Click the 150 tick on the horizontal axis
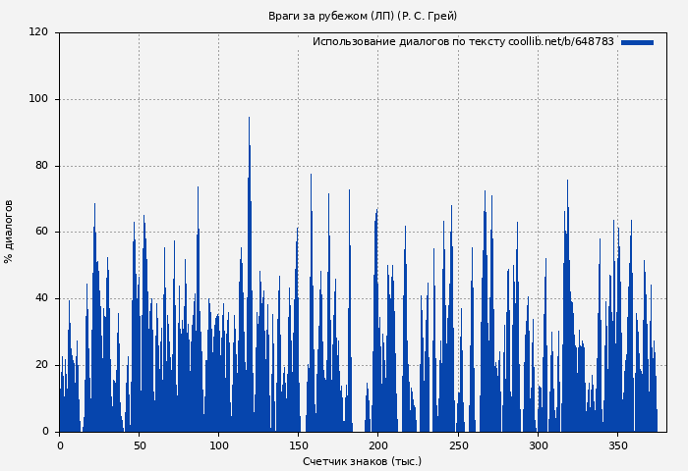Screen dimensions: 688x471 (x=299, y=445)
